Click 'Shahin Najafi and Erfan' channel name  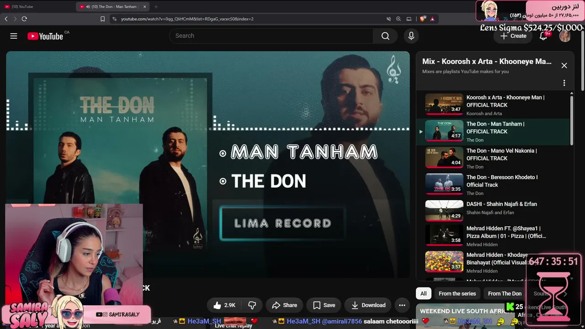[x=490, y=212]
